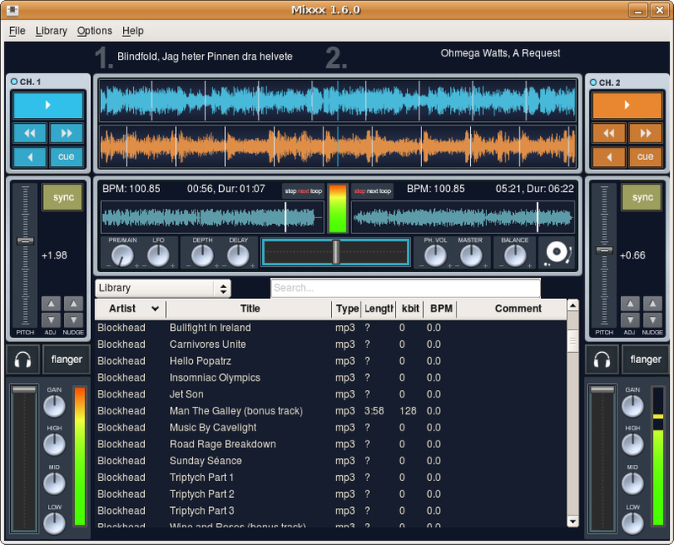
Task: Open the Options menu
Action: pyautogui.click(x=94, y=31)
